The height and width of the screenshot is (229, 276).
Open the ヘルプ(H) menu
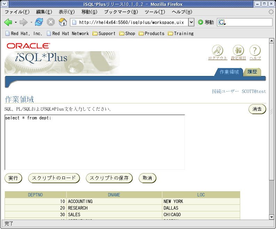point(182,12)
